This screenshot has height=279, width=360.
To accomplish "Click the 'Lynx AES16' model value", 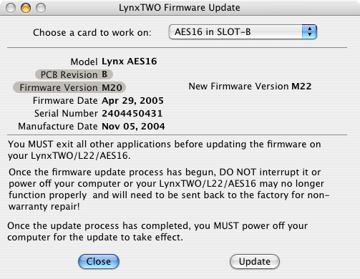I will (130, 62).
